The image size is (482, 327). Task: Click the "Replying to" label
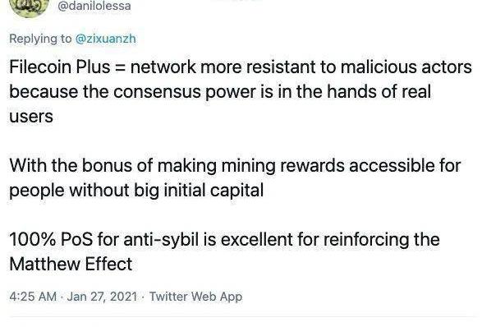coord(40,39)
